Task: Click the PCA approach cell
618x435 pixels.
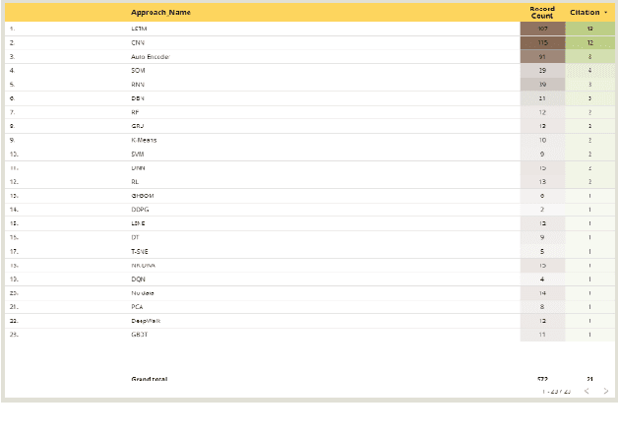Action: 138,307
